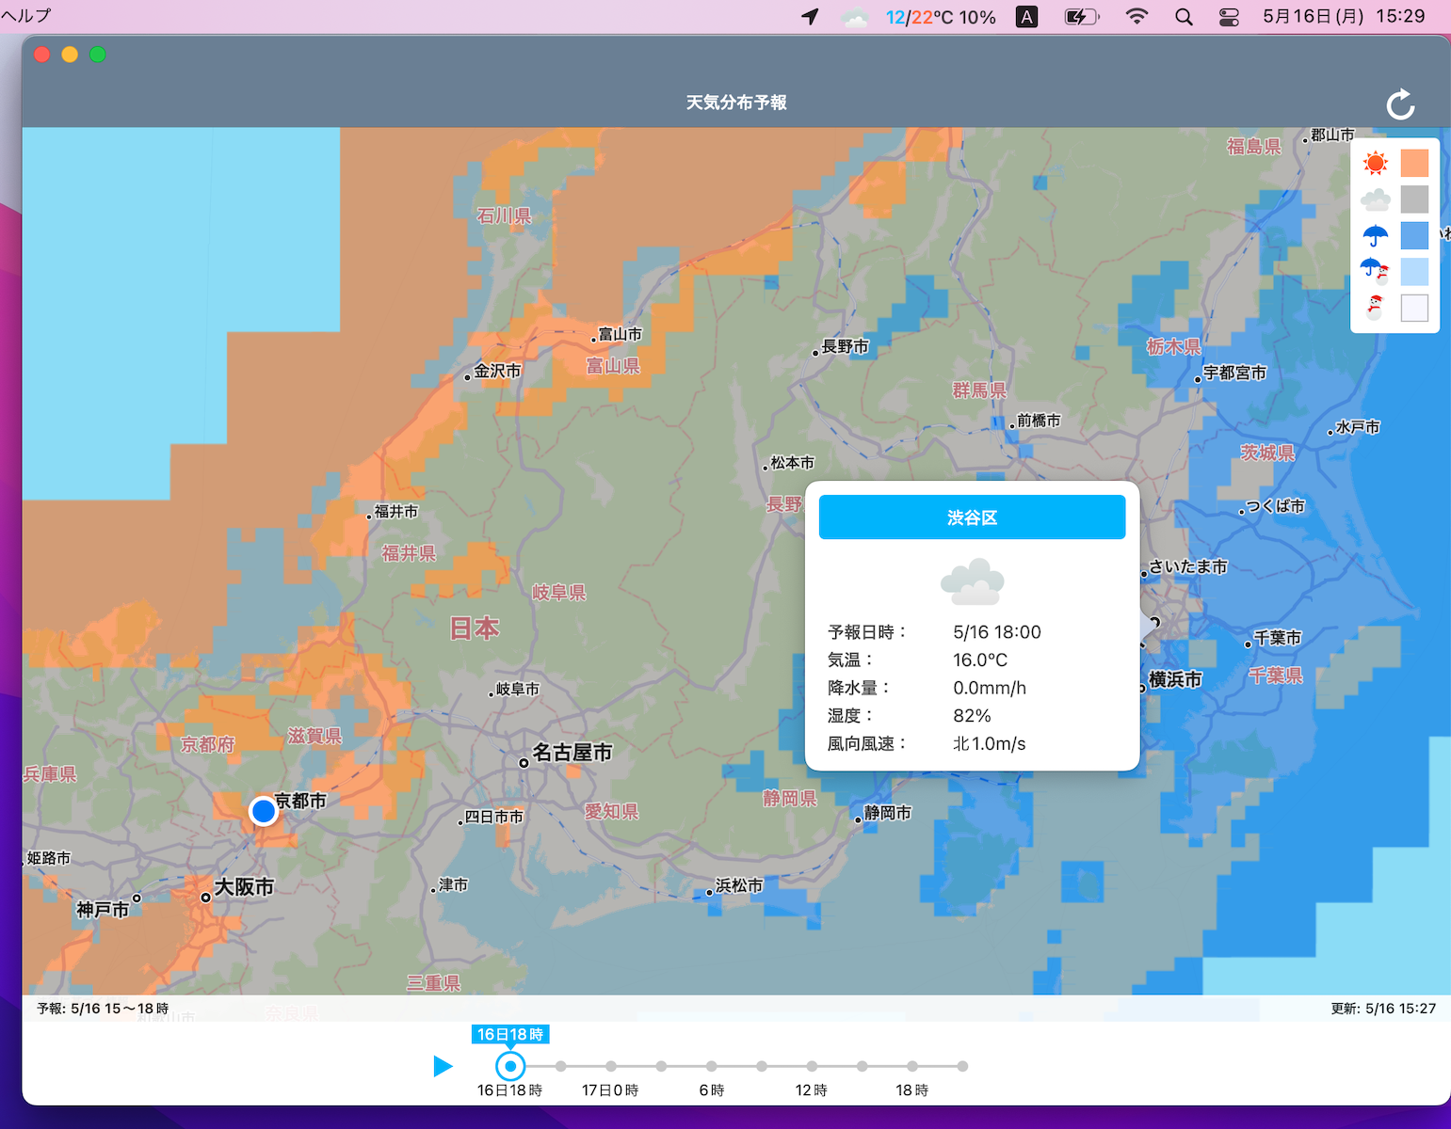Viewport: 1451px width, 1129px height.
Task: Click the cloudy weather legend icon
Action: pyautogui.click(x=1375, y=199)
